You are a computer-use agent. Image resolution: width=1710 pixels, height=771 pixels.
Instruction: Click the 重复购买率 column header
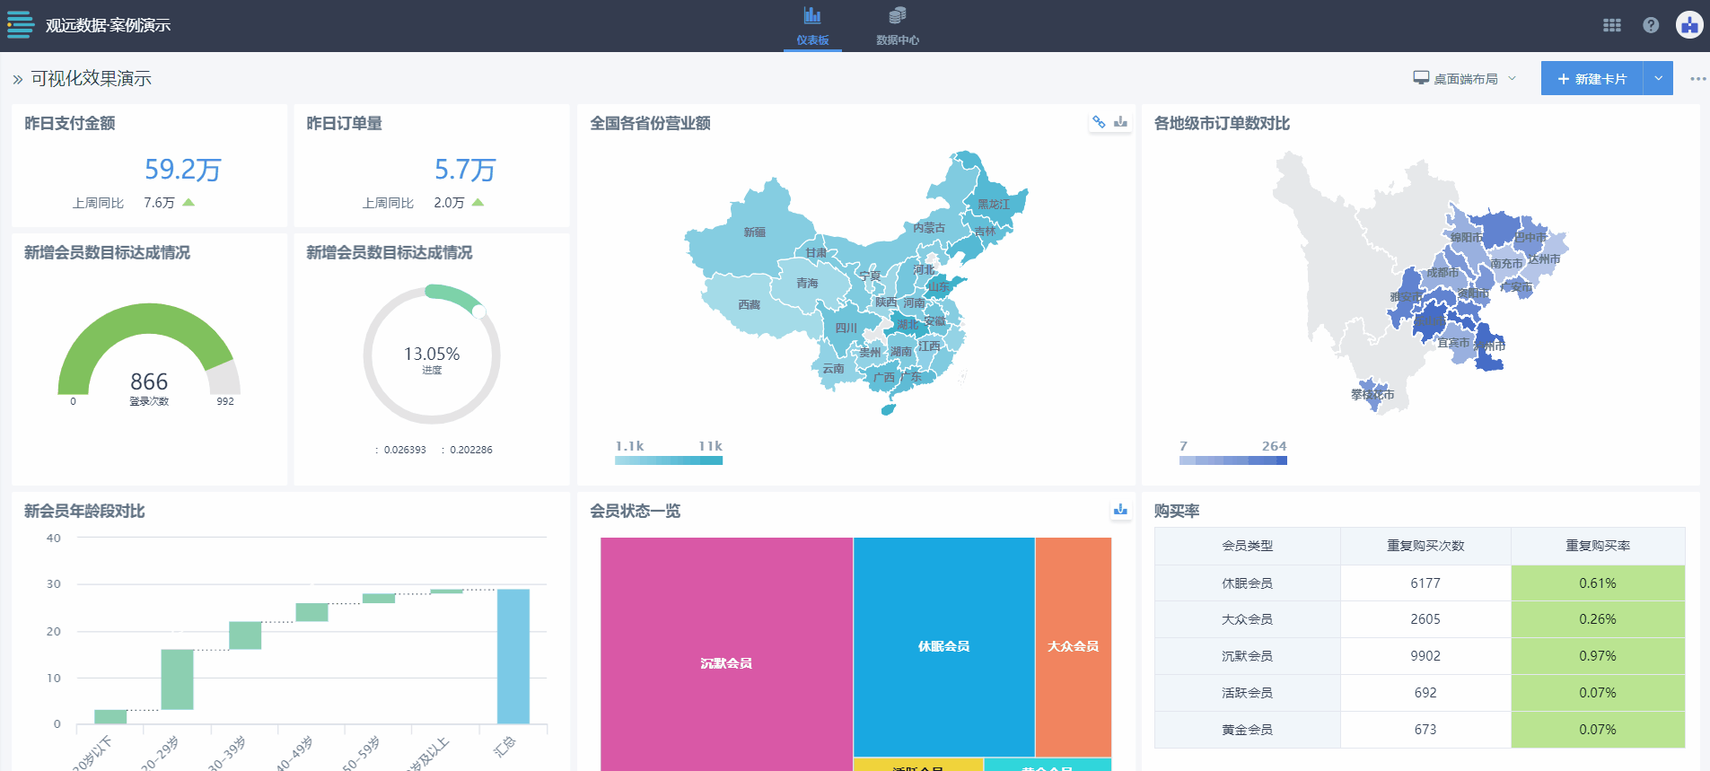pos(1598,546)
